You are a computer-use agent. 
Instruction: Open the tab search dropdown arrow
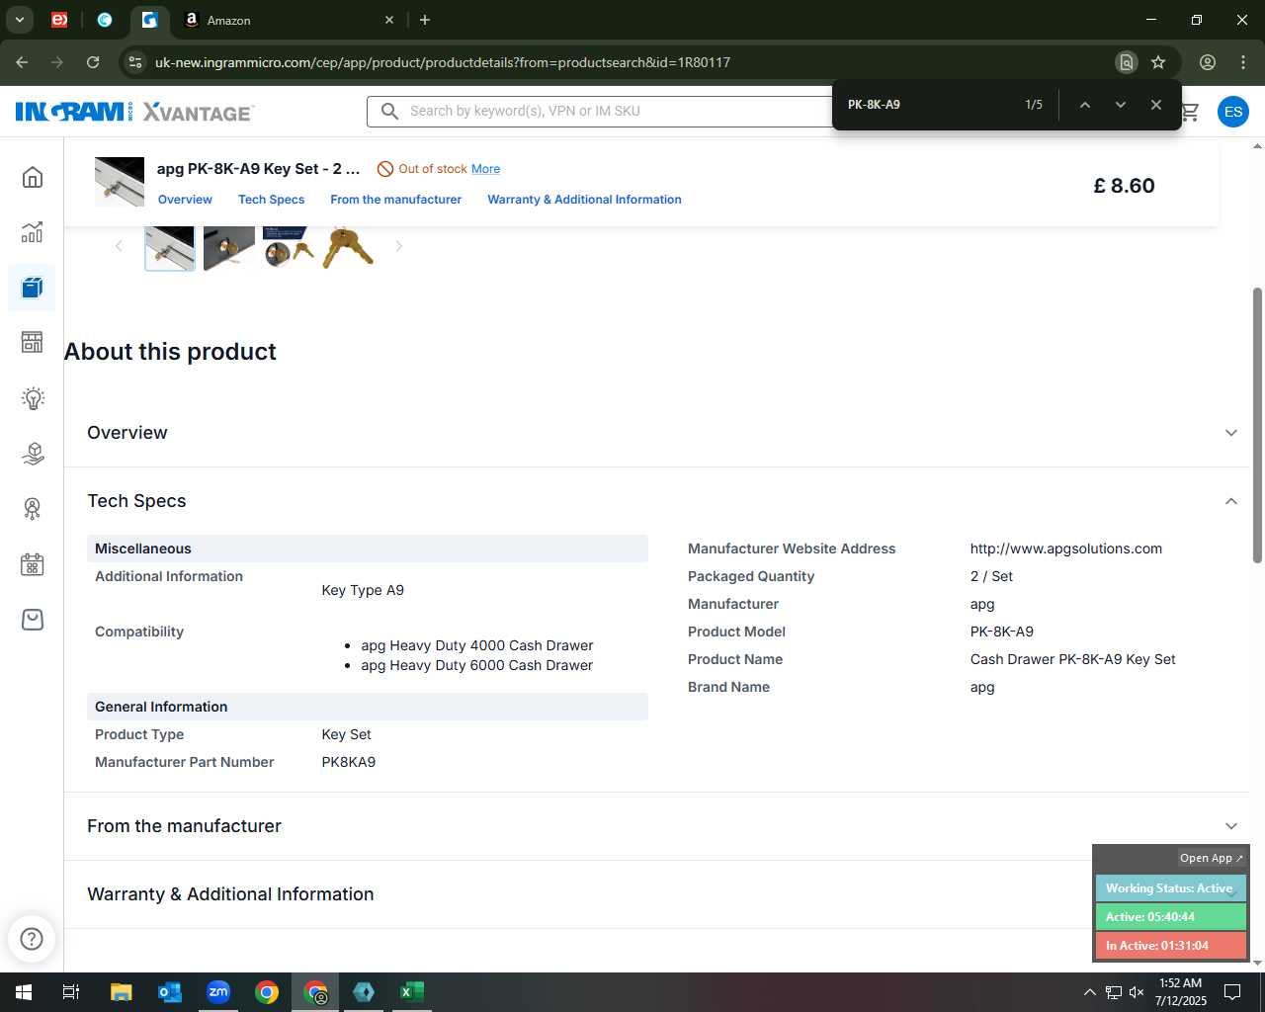19,20
